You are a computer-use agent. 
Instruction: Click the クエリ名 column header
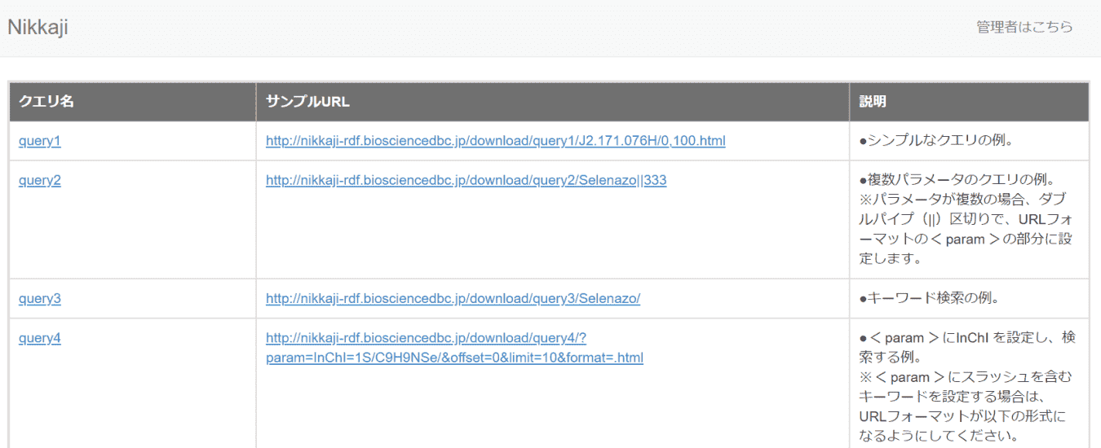(46, 102)
